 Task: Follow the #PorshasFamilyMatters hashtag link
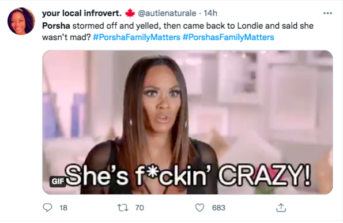point(228,37)
